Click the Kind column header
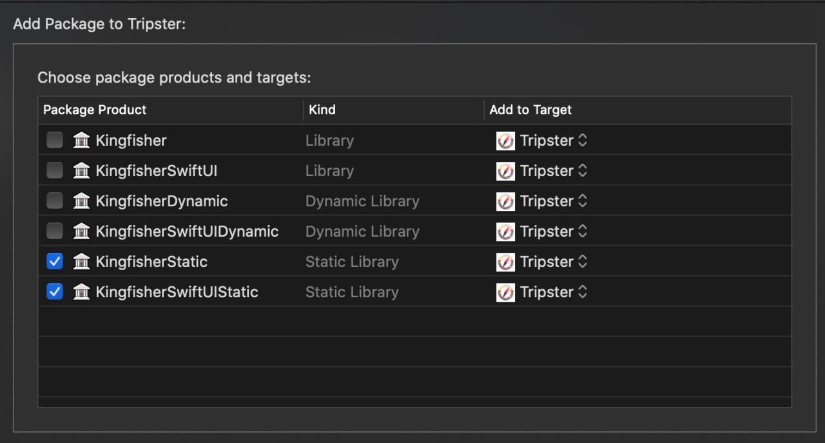Screen dimensions: 825x443 (x=394, y=110)
